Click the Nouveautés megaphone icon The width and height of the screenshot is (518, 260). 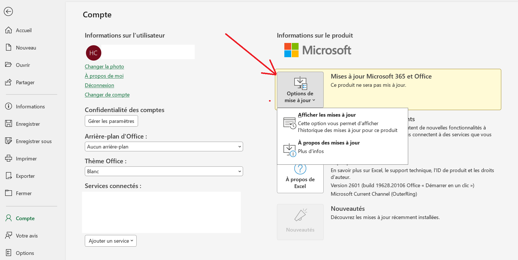[300, 215]
